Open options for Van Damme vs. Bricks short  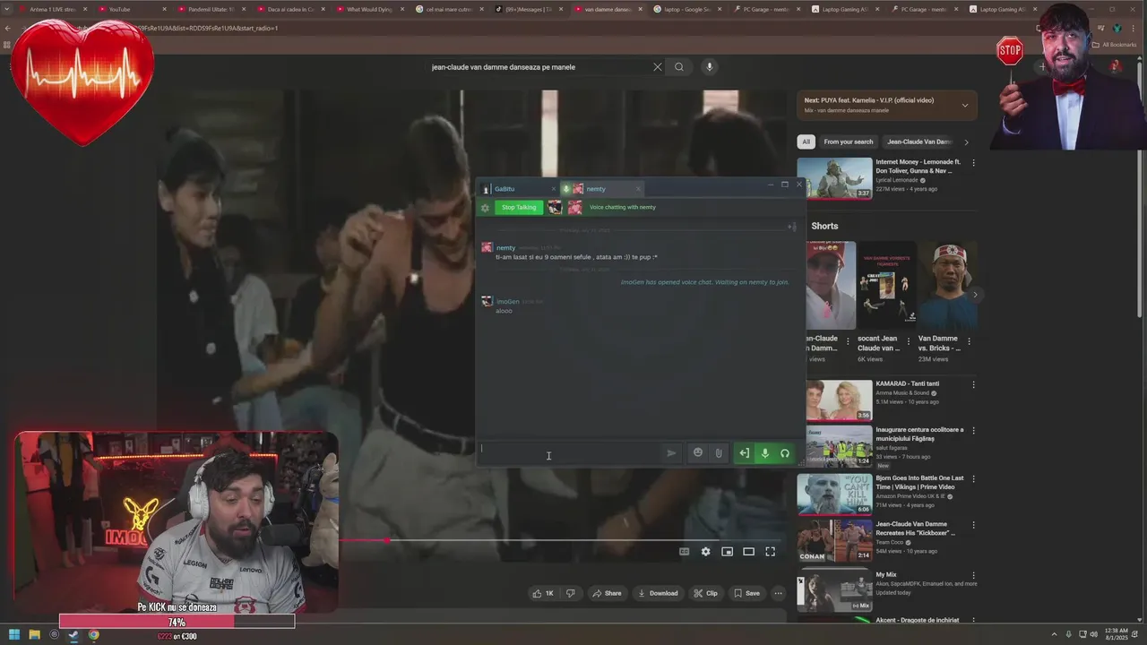click(969, 341)
